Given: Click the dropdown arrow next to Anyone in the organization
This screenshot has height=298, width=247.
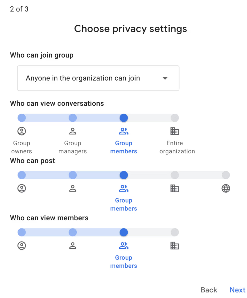Looking at the screenshot, I should [x=165, y=78].
